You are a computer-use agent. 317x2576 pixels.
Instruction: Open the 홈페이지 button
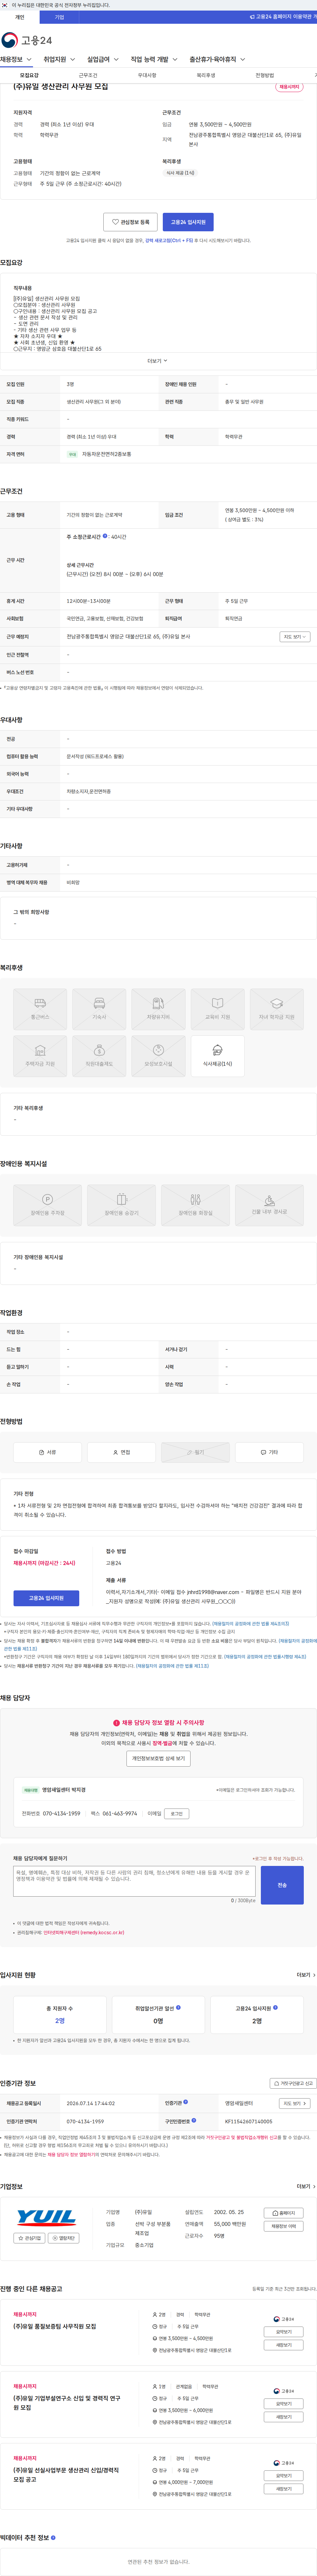[284, 2213]
